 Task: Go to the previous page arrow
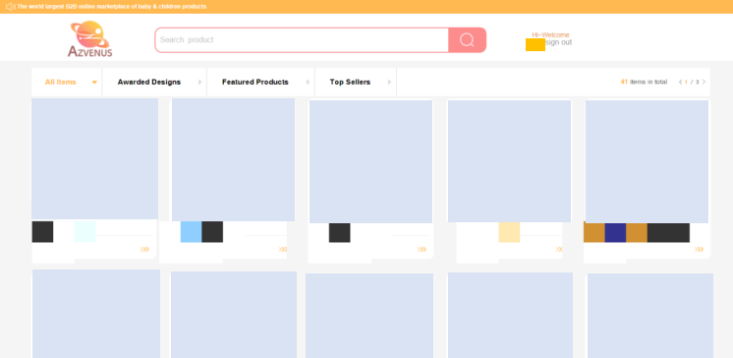pos(680,82)
